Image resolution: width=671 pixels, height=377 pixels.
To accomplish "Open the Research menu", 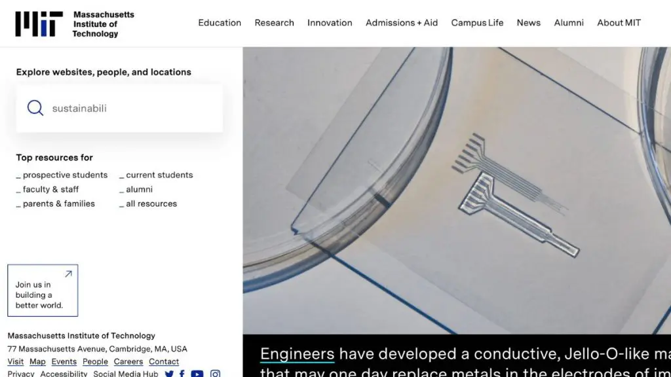I will click(x=275, y=23).
